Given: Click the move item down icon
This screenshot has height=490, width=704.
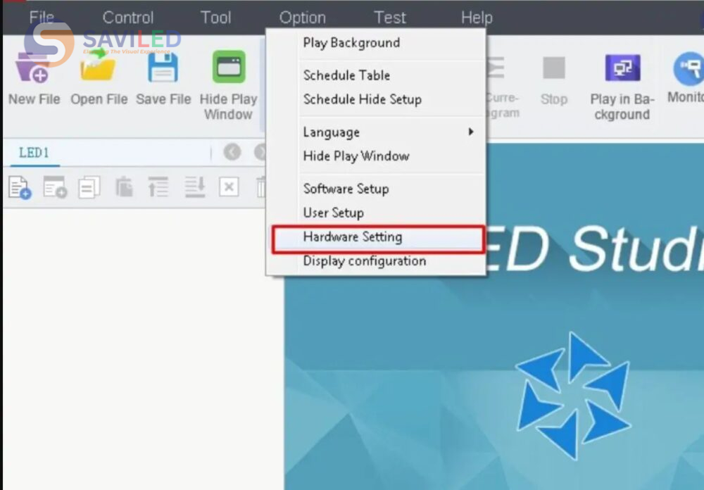Looking at the screenshot, I should (194, 187).
